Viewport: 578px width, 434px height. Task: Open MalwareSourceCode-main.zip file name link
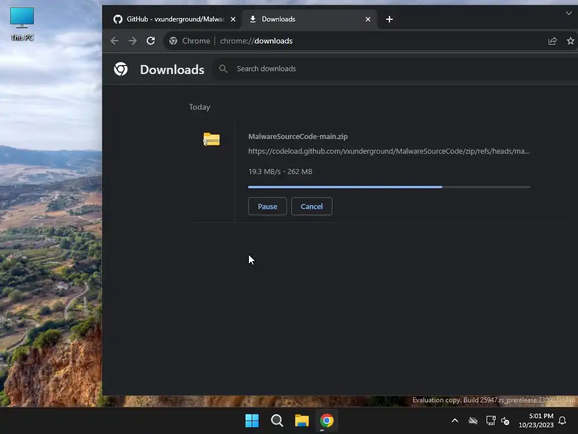click(x=298, y=137)
